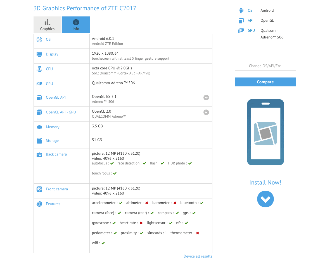Click the wifi green checkmark

pos(103,243)
